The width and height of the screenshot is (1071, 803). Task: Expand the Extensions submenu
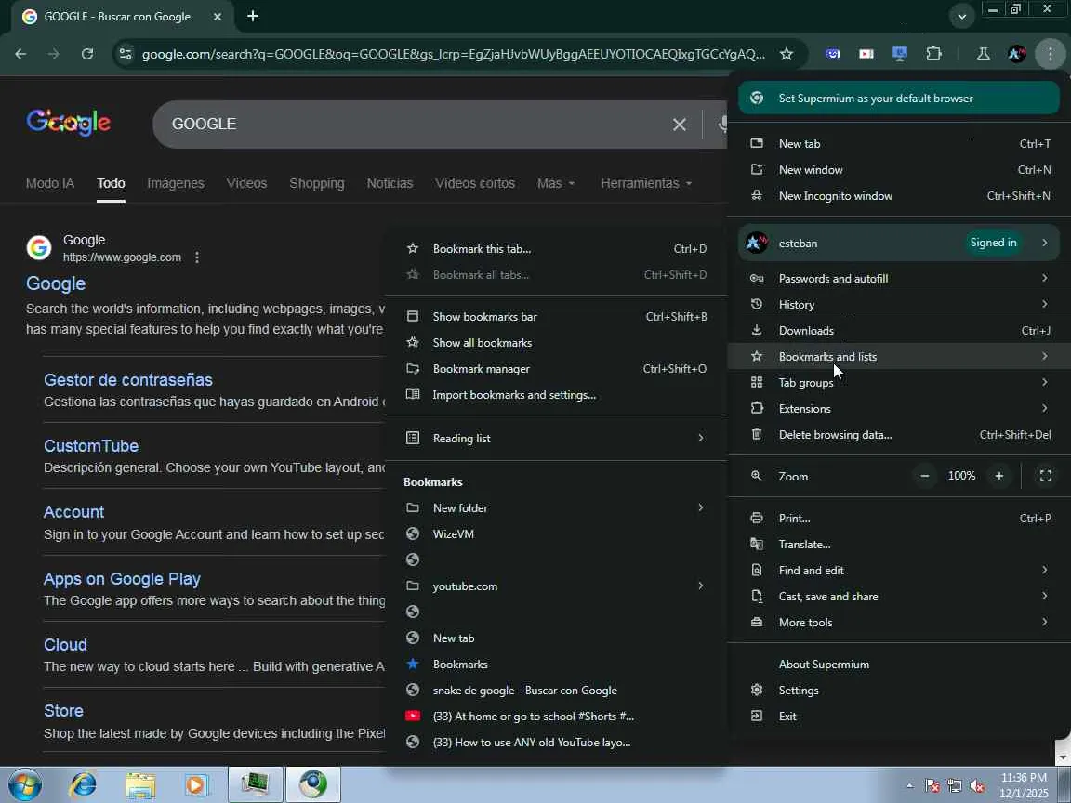coord(900,408)
